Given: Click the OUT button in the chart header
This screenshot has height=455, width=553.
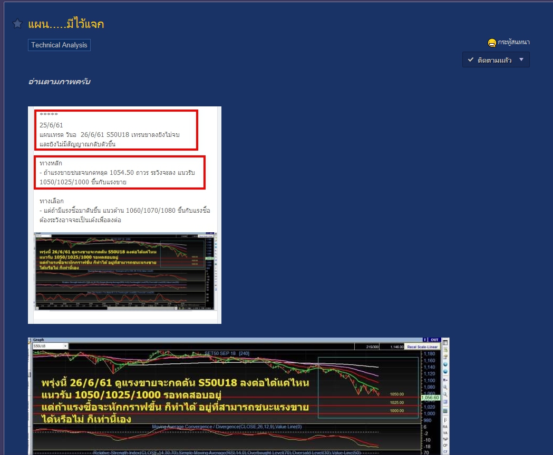Looking at the screenshot, I should 434,340.
